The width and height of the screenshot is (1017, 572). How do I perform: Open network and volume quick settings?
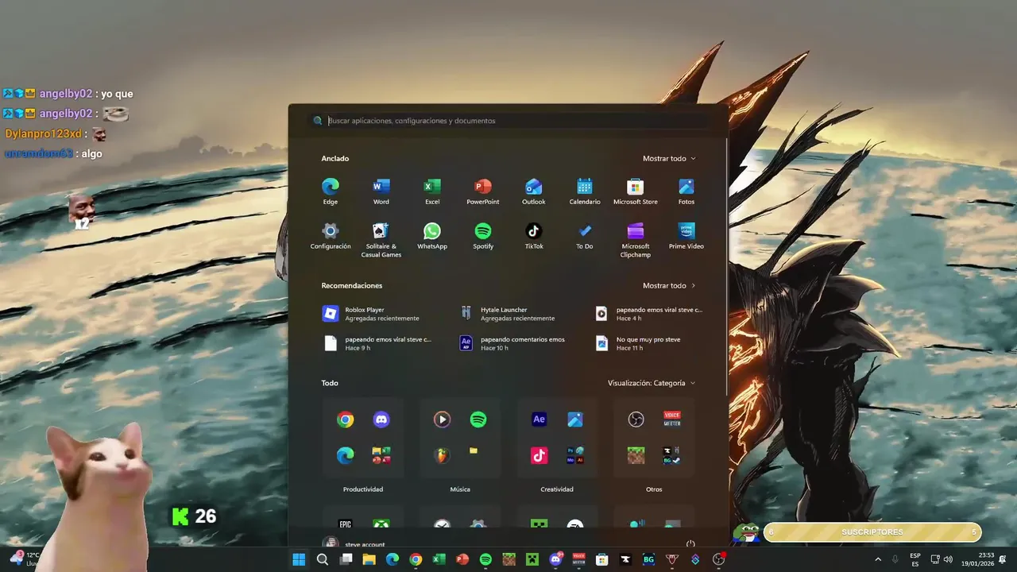tap(942, 559)
